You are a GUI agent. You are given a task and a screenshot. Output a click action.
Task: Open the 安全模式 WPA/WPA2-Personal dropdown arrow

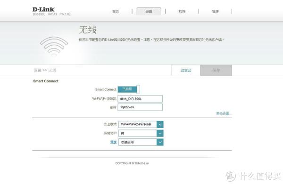pyautogui.click(x=160, y=124)
